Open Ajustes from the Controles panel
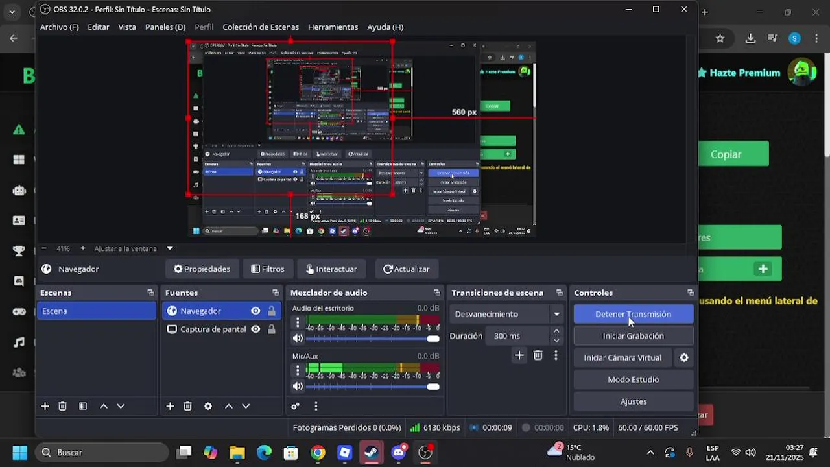Viewport: 830px width, 467px height. tap(634, 401)
